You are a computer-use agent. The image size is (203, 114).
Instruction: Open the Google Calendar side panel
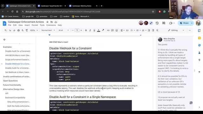199,30
